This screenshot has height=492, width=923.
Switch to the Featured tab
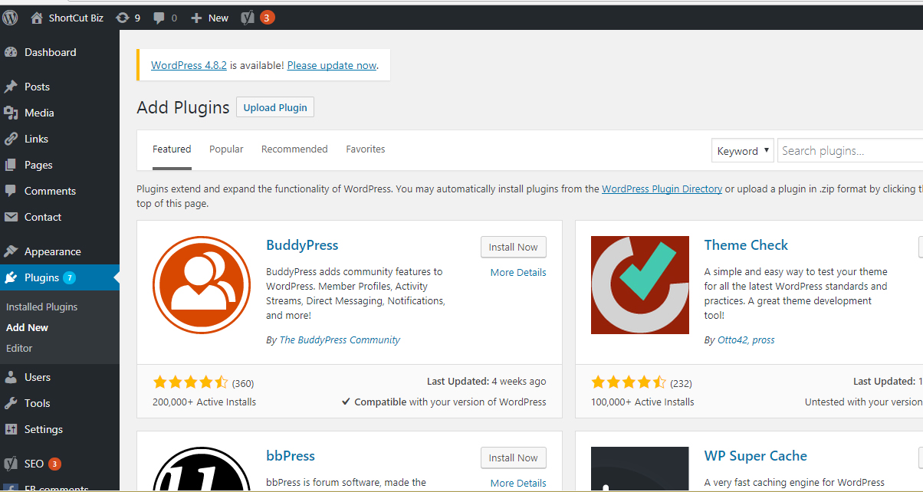(172, 149)
